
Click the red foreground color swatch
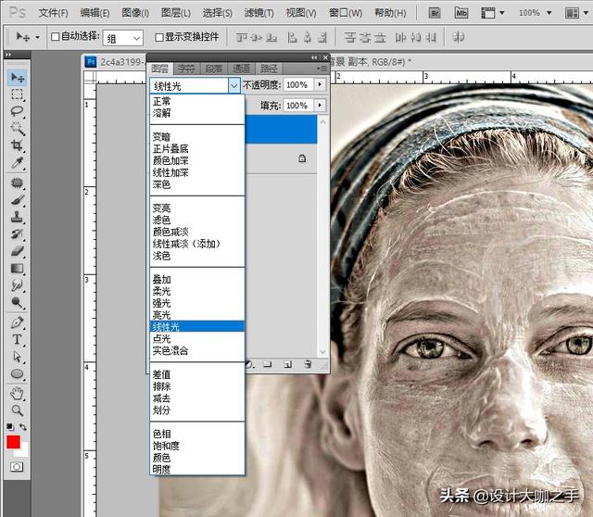point(13,441)
